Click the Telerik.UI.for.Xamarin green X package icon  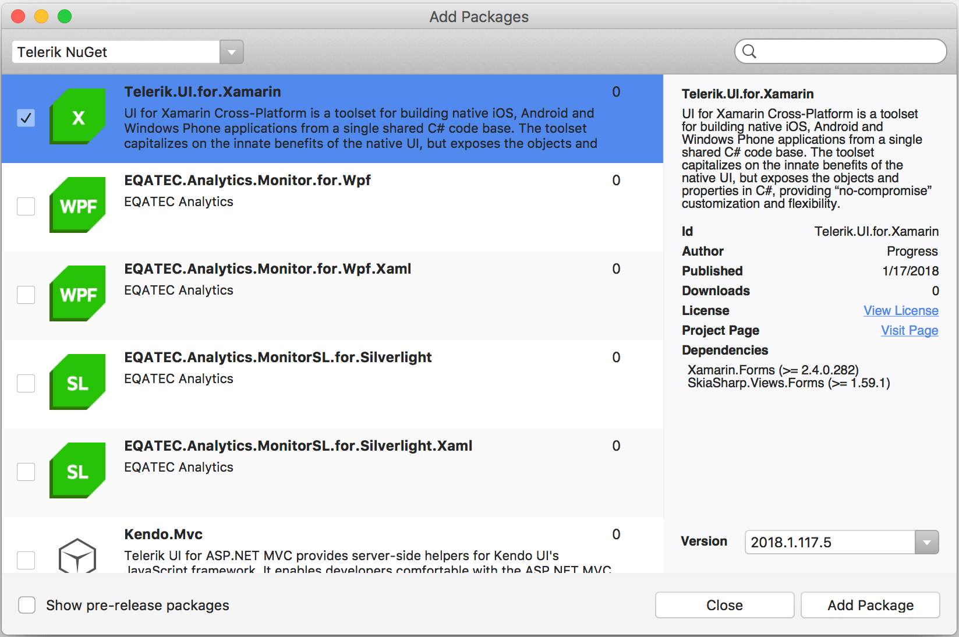pyautogui.click(x=78, y=116)
